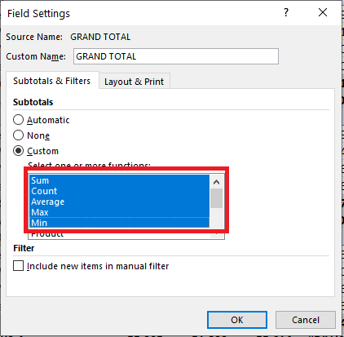Select Min in the functions list
Image resolution: width=344 pixels, height=337 pixels.
(119, 223)
